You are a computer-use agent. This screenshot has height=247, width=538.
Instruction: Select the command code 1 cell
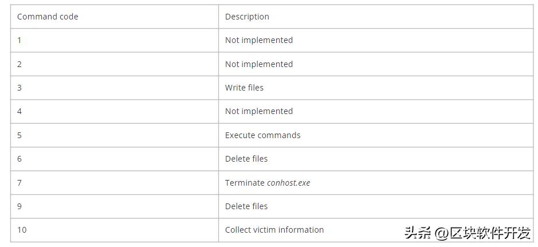pyautogui.click(x=19, y=40)
